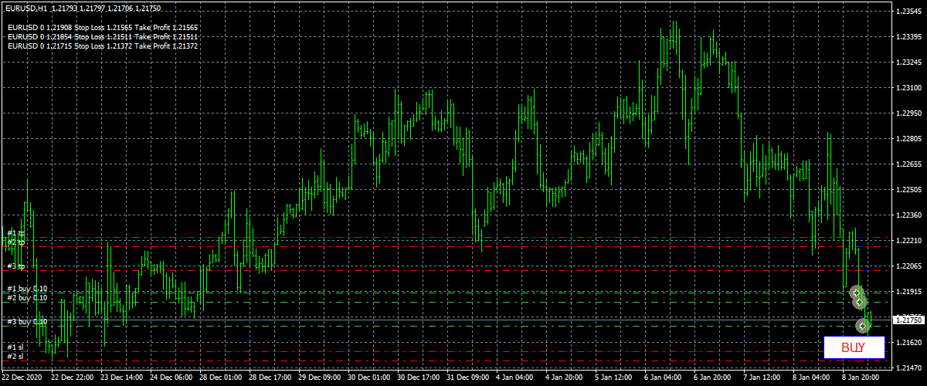Click the '#1 sl' stop loss label
The image size is (927, 386).
coord(15,347)
